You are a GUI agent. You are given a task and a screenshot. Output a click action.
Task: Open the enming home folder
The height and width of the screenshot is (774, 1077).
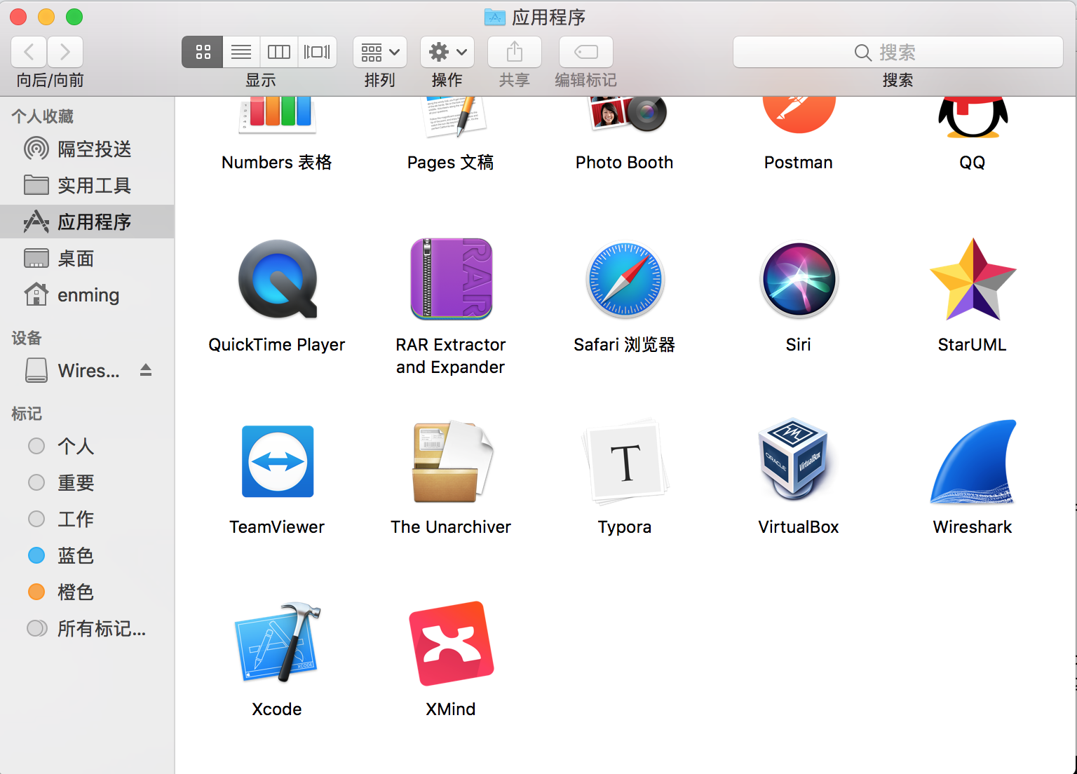click(x=87, y=294)
